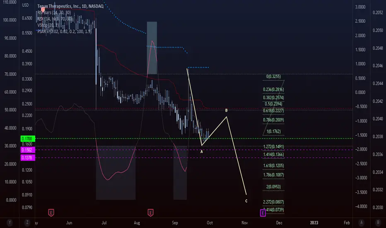Click the PSAR x indicator legend
The height and width of the screenshot is (228, 386).
click(x=65, y=32)
